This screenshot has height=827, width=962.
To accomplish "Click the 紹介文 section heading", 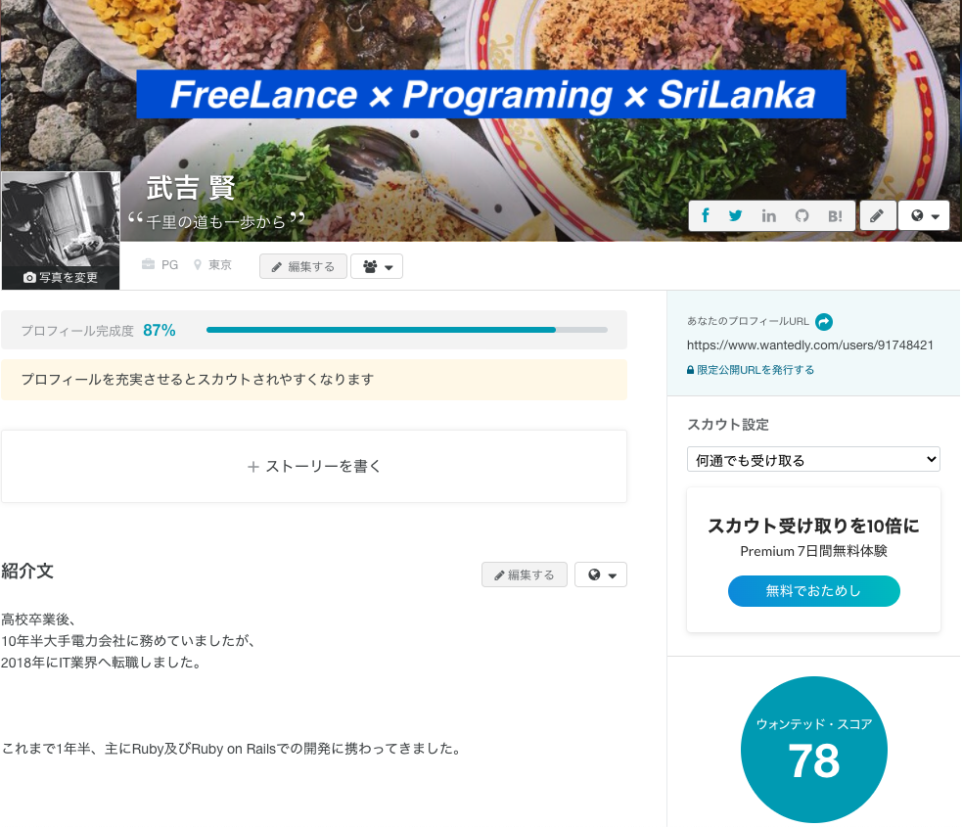I will coord(27,572).
